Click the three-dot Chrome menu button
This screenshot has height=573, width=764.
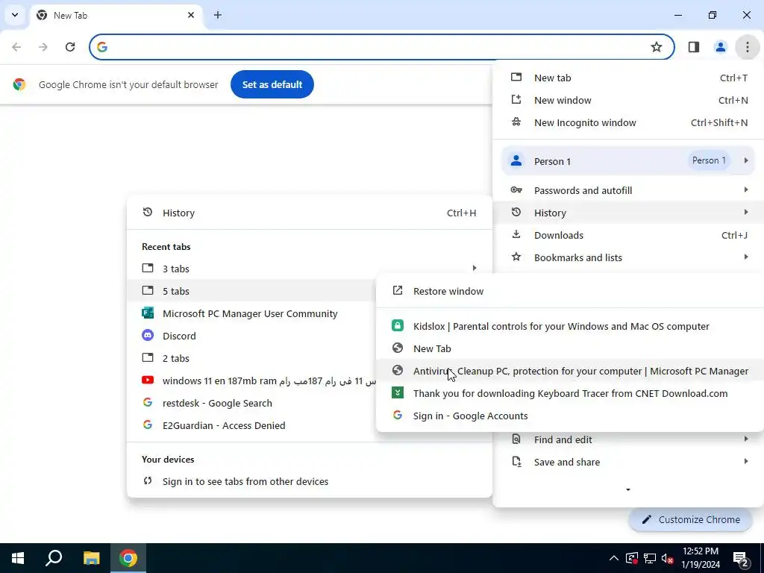pyautogui.click(x=747, y=47)
